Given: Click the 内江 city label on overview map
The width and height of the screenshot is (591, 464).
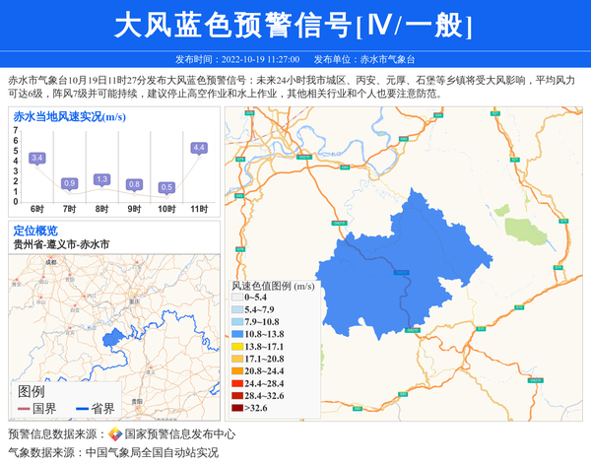Looking at the screenshot, I should [92, 296].
